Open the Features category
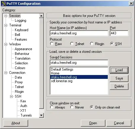This screenshot has width=135, height=129. [x=21, y=39]
